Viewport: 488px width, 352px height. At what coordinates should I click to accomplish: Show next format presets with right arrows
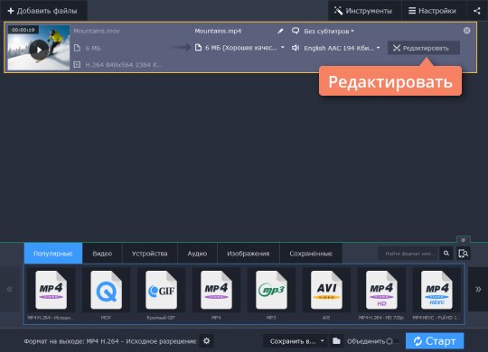coord(478,289)
